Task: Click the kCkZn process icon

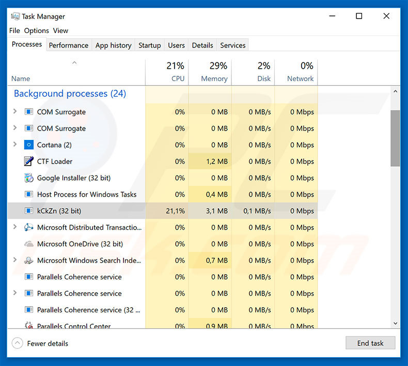Action: [x=28, y=211]
